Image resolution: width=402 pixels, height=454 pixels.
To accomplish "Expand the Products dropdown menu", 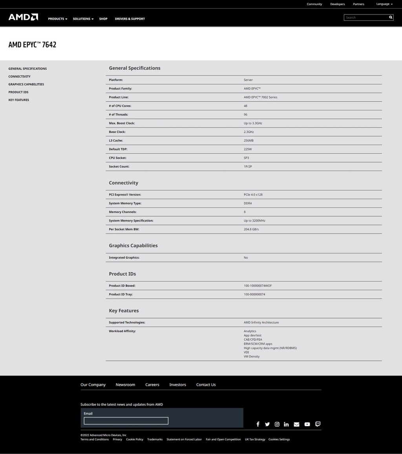I will [58, 19].
